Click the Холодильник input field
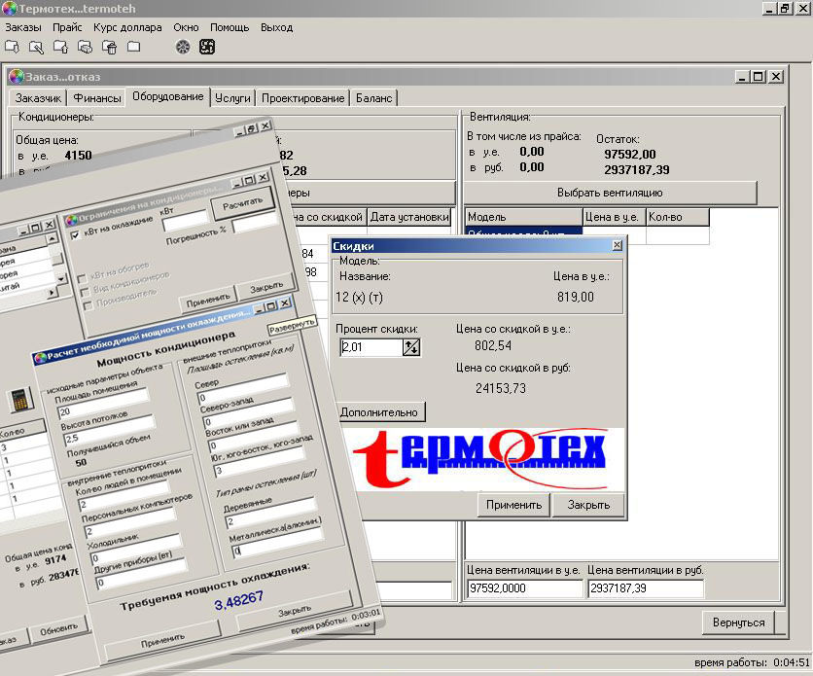Screen dimensions: 813x676 tap(136, 549)
